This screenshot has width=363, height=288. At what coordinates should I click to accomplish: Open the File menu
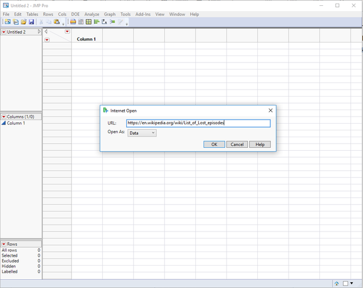pyautogui.click(x=6, y=14)
